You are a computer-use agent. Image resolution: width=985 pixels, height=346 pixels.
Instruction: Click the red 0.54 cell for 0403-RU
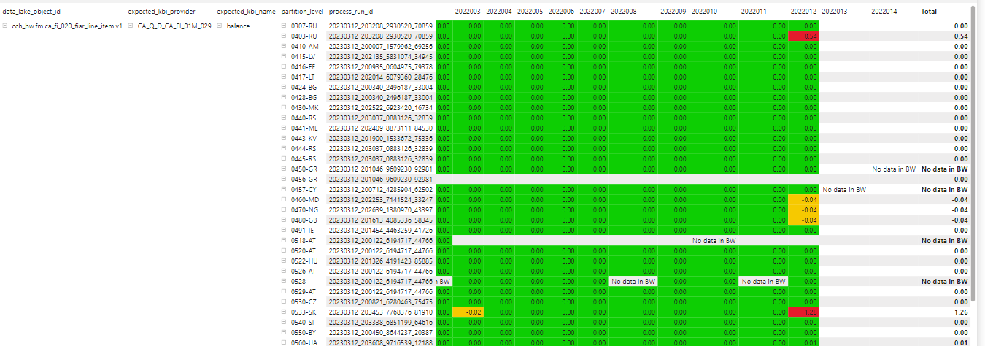pyautogui.click(x=804, y=36)
